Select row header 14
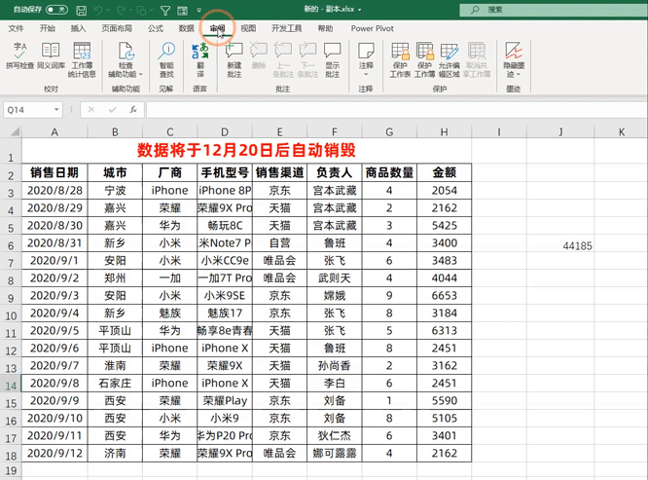 11,386
